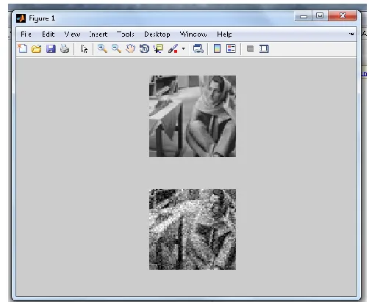369x302 pixels.
Task: Enable the Rotate 3D tool
Action: (145, 48)
